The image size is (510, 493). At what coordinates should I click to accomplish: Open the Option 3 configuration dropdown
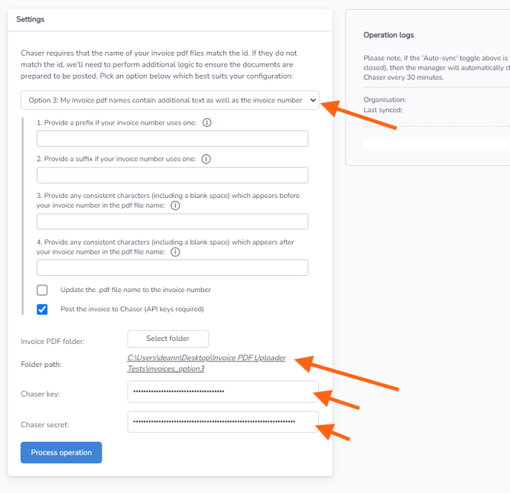point(170,100)
